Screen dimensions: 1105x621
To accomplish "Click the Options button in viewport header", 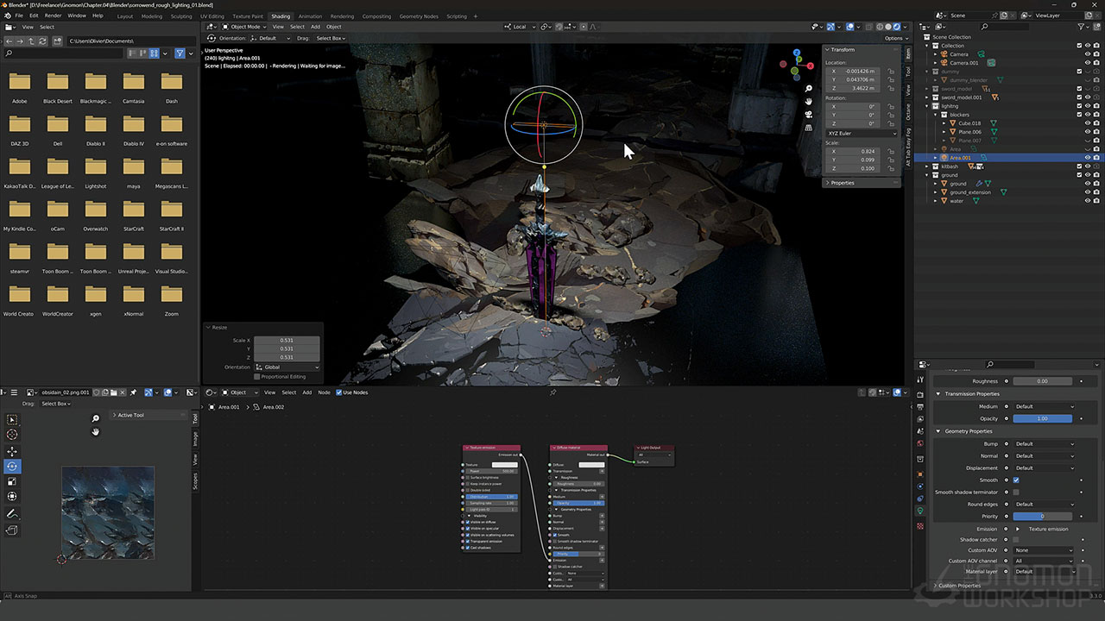I will point(893,38).
